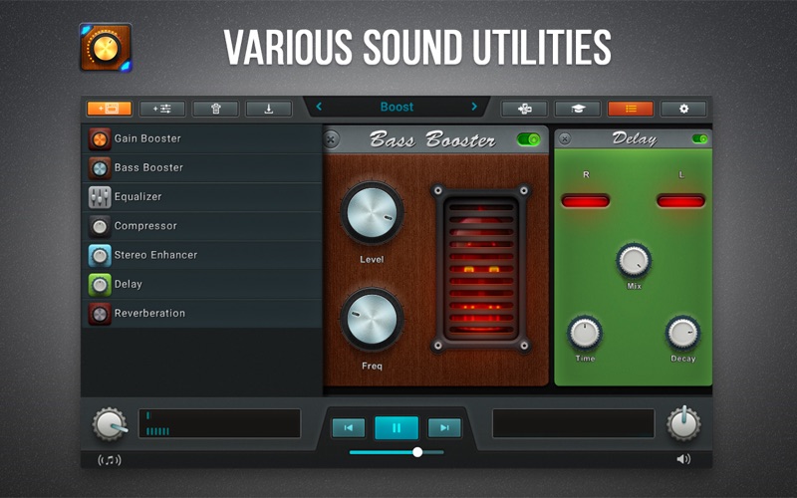Click the add sliders preset toolbar button
The width and height of the screenshot is (797, 498).
pyautogui.click(x=162, y=109)
